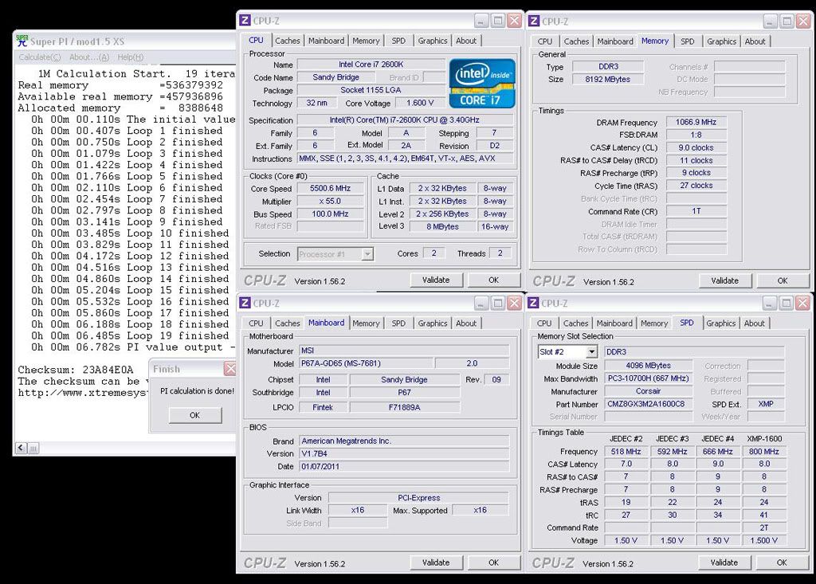816x584 pixels.
Task: Open the Help menu in Super PI
Action: (130, 57)
